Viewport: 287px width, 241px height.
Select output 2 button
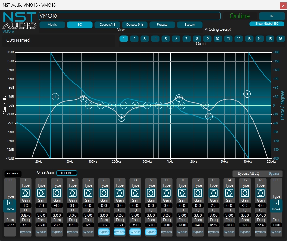click(x=134, y=39)
